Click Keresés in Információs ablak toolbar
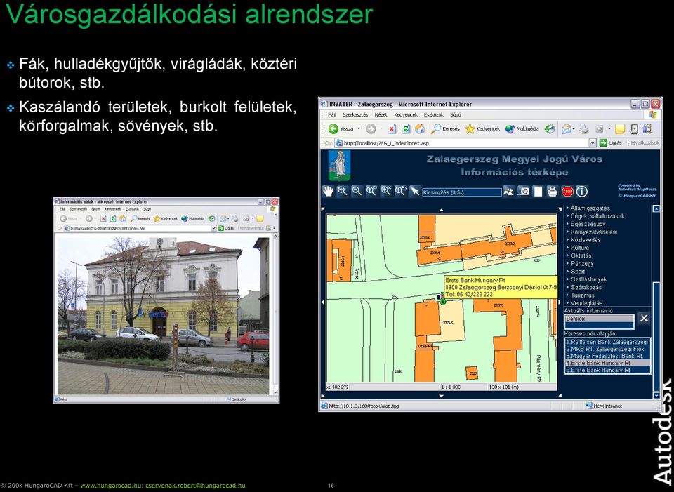This screenshot has width=674, height=492. click(x=140, y=219)
